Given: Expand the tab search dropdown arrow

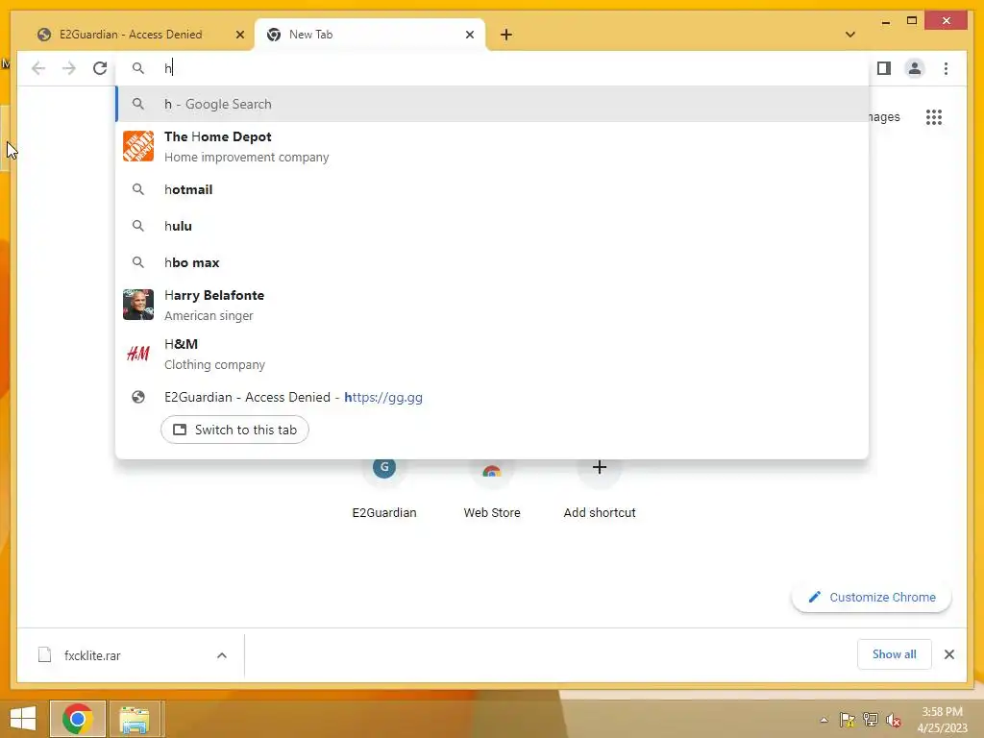Looking at the screenshot, I should point(849,35).
